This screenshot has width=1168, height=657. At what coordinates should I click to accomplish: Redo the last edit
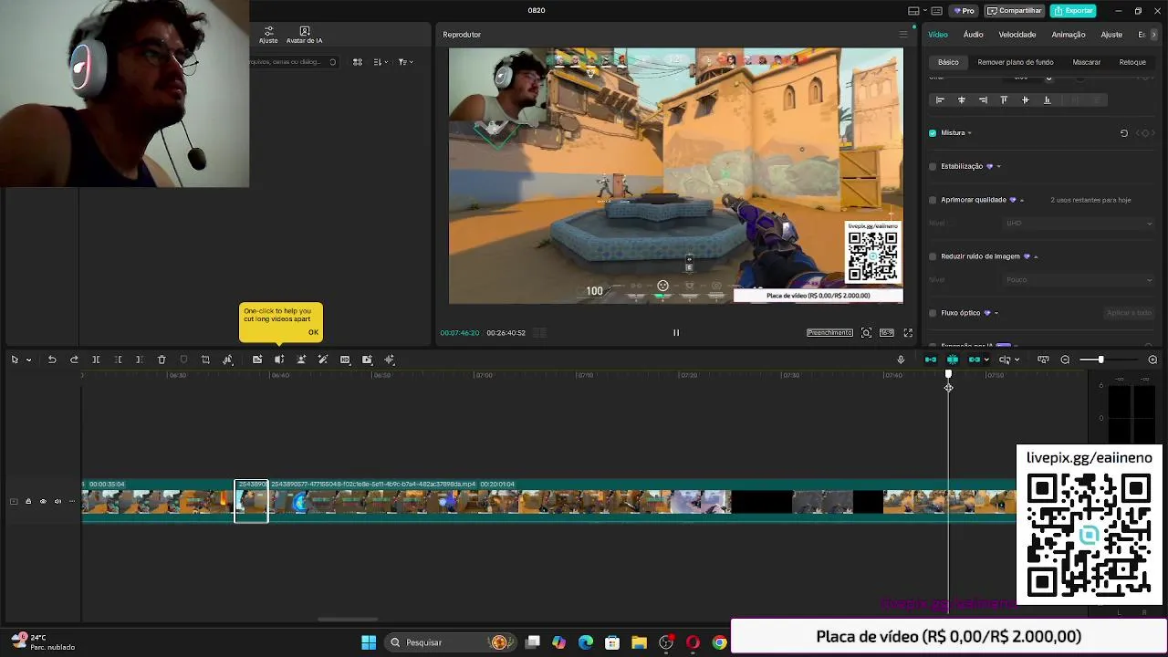coord(74,360)
